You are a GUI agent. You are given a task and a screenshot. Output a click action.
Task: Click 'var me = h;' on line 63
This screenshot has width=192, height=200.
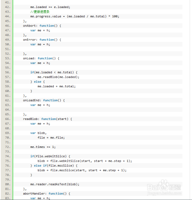(x=40, y=105)
